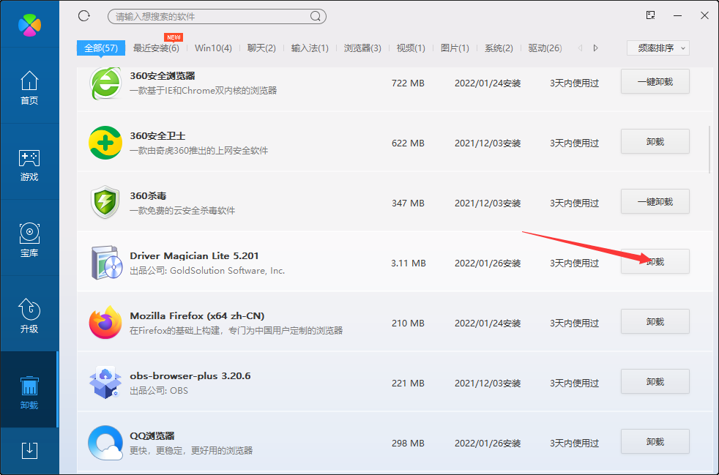Click obs-browser-plus 3.20.6 title
This screenshot has height=475, width=719.
(190, 376)
